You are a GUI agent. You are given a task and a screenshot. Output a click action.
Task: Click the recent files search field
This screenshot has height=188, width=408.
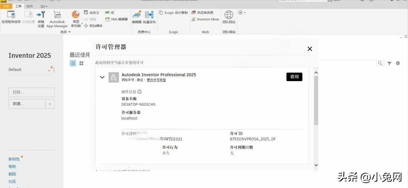(x=348, y=63)
